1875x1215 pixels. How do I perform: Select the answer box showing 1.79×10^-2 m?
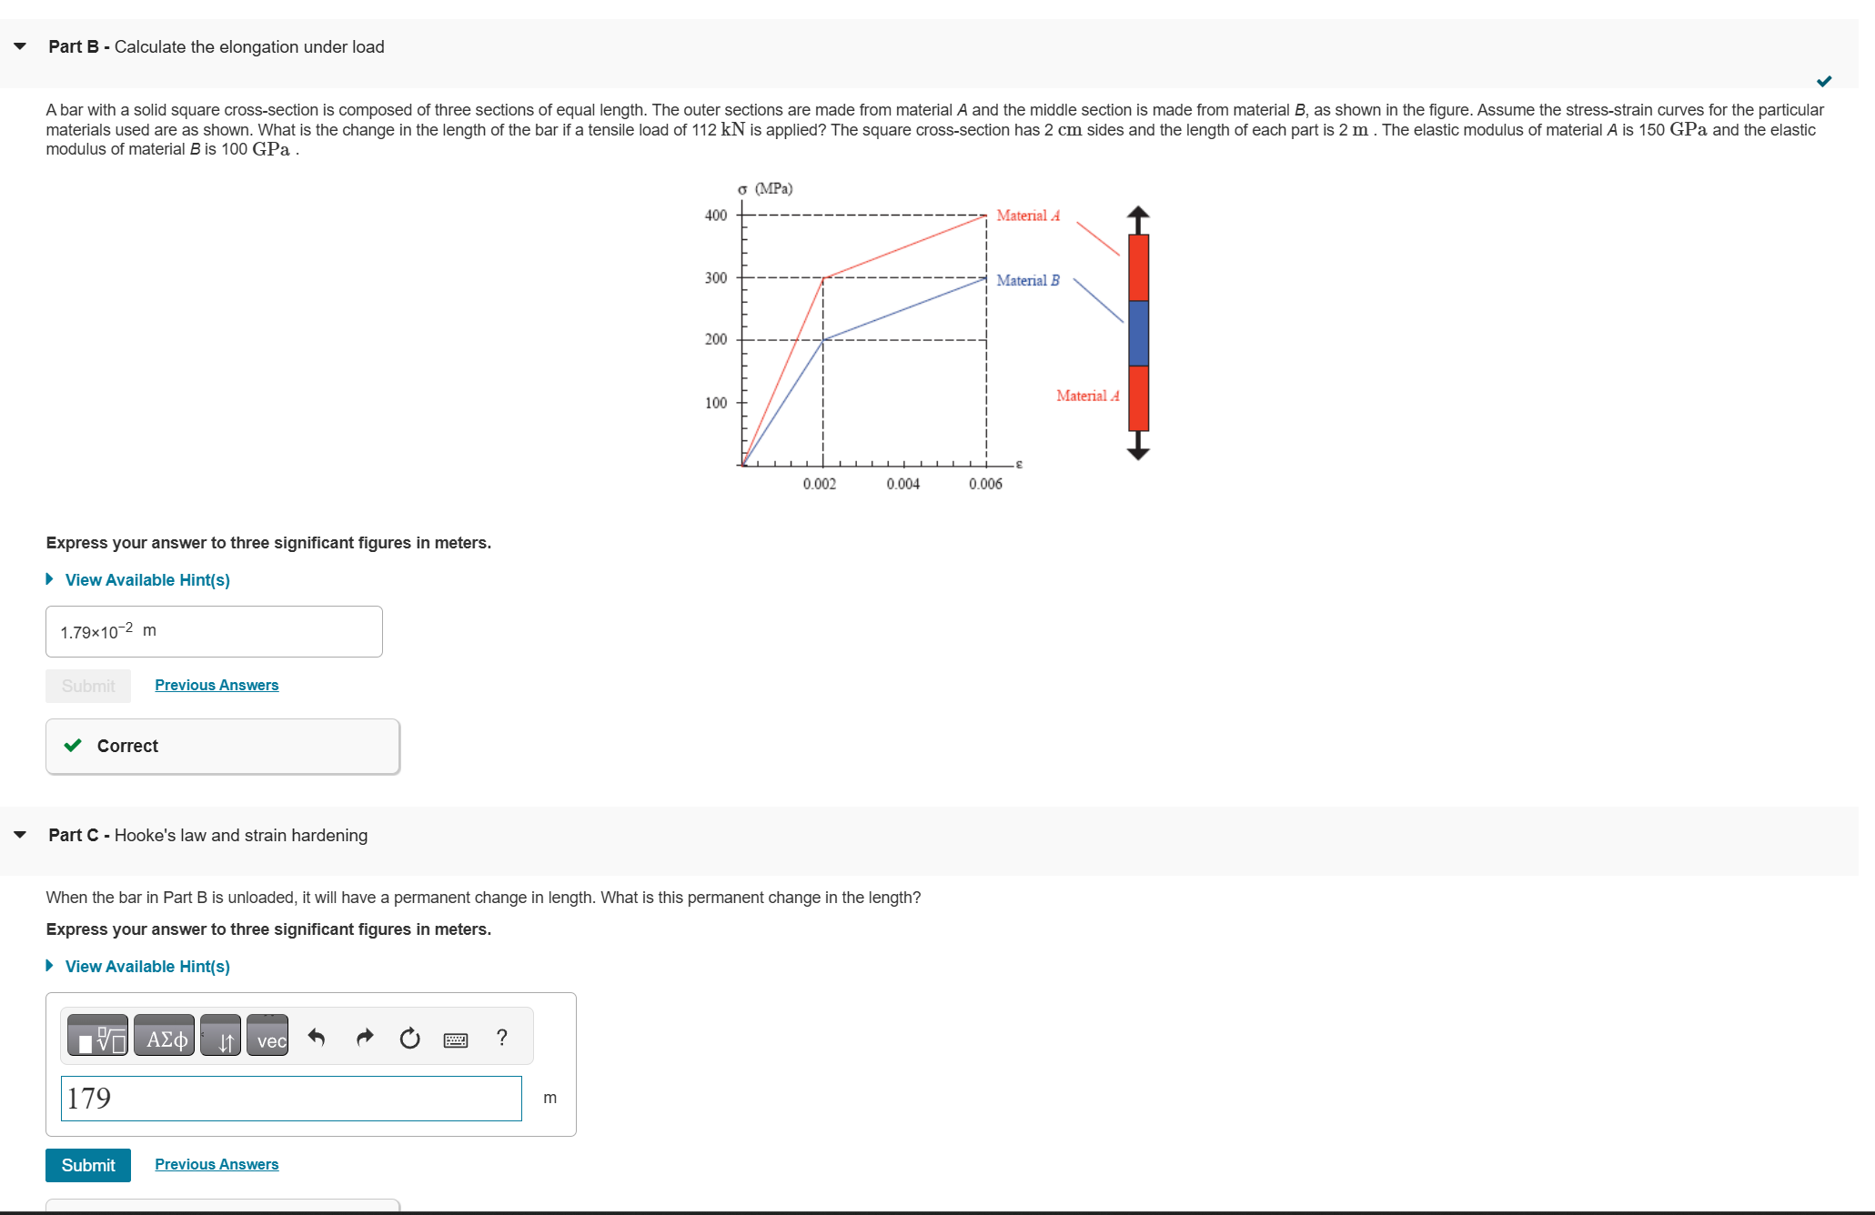(213, 630)
